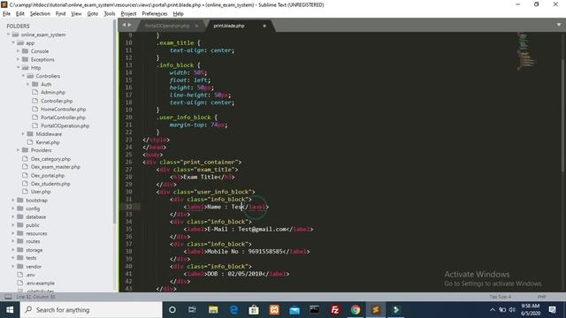Select the public folder
566x318 pixels.
tap(33, 225)
